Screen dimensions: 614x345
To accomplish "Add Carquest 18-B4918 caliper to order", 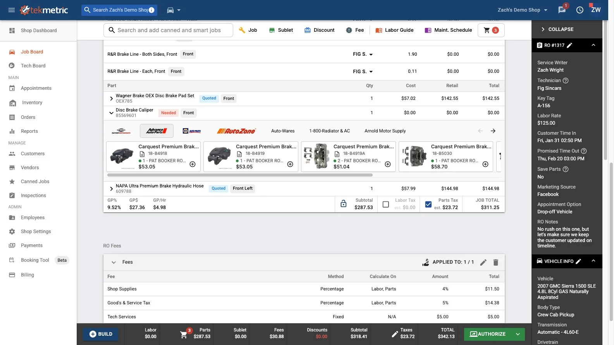I will [193, 164].
